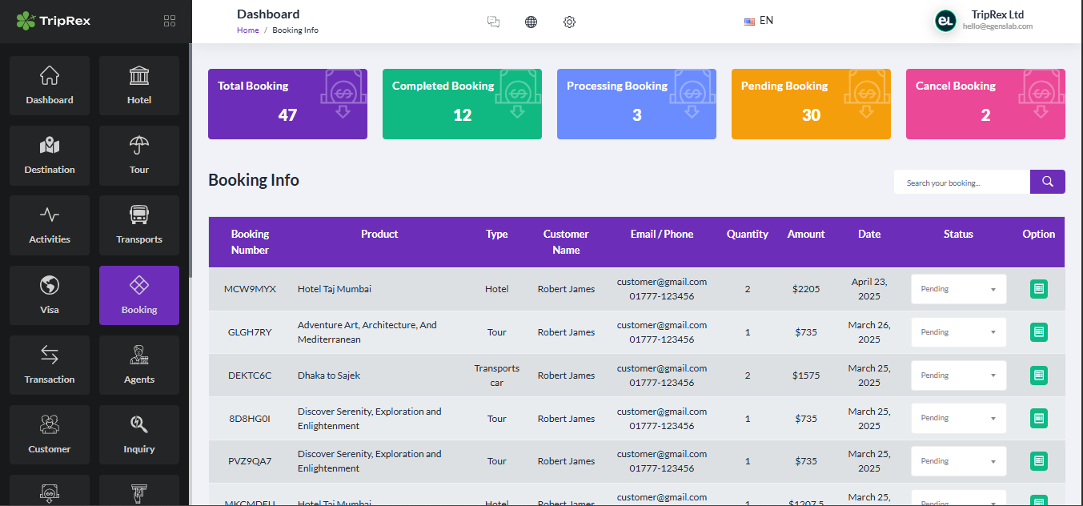Open details icon for booking MCW9MYX
Screen dimensions: 1083x506
coord(1038,288)
